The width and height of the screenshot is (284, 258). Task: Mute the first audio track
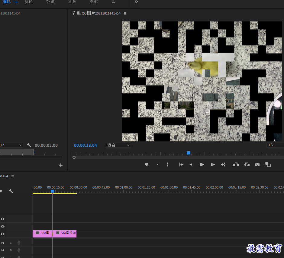[2, 243]
